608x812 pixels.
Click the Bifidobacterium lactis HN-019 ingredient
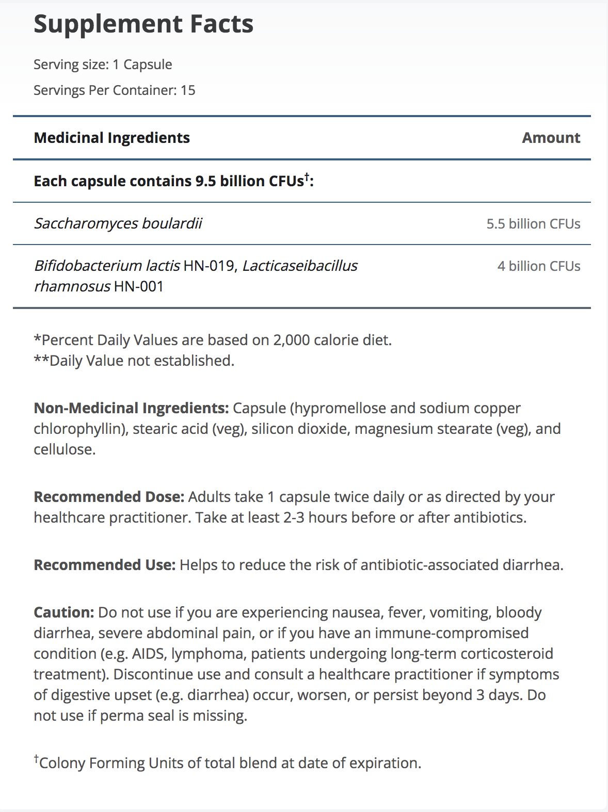tap(135, 266)
